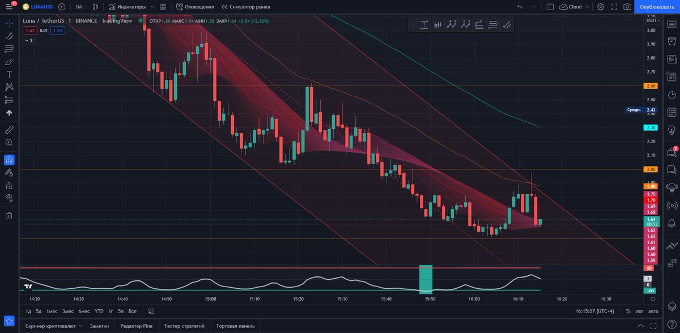Click the 1.63 buy price button
The image size is (680, 333).
[x=58, y=31]
